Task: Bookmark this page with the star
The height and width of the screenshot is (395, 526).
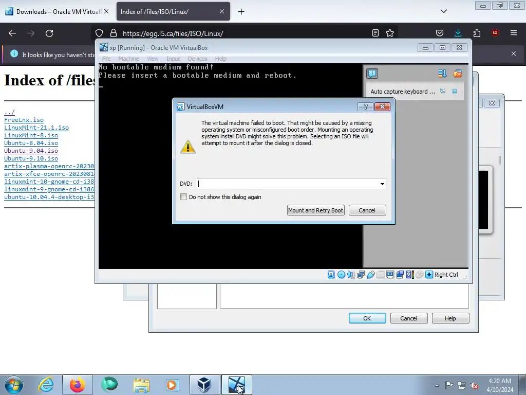Action: tap(390, 33)
